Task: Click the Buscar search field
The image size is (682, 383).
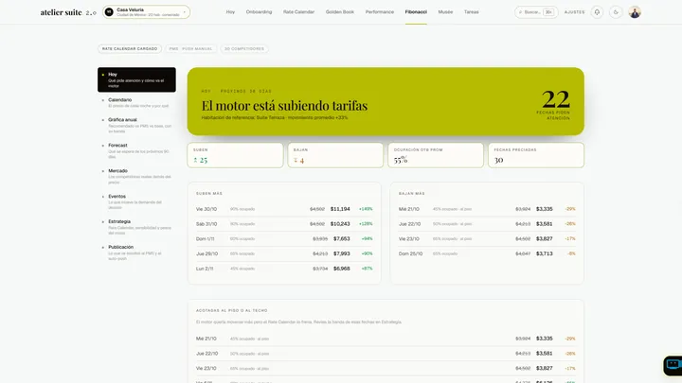Action: (x=536, y=12)
